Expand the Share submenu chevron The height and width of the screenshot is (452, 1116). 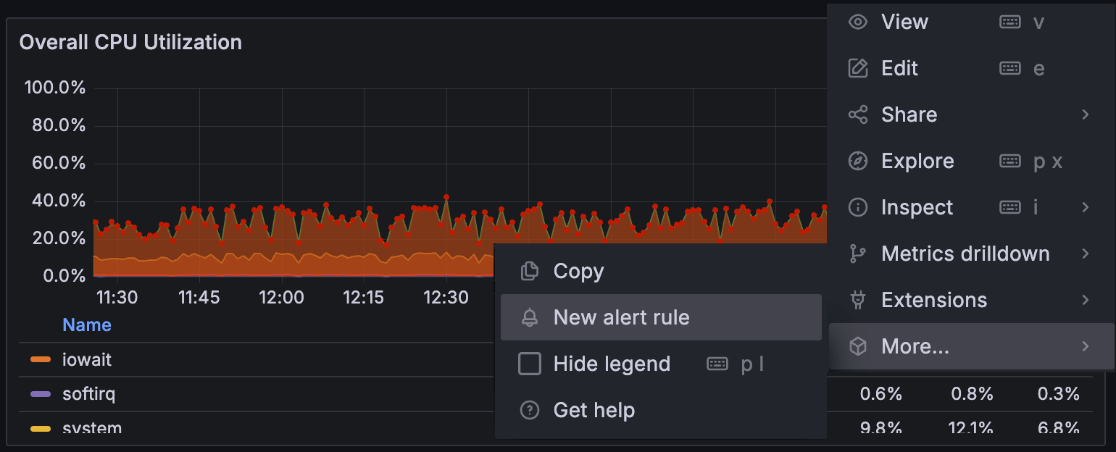pyautogui.click(x=1085, y=114)
